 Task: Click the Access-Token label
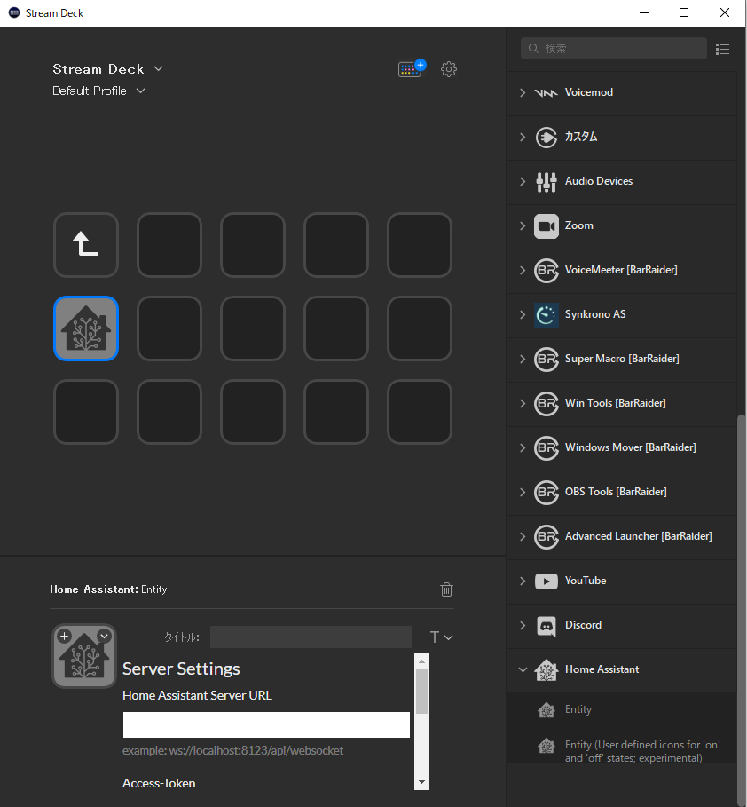159,783
